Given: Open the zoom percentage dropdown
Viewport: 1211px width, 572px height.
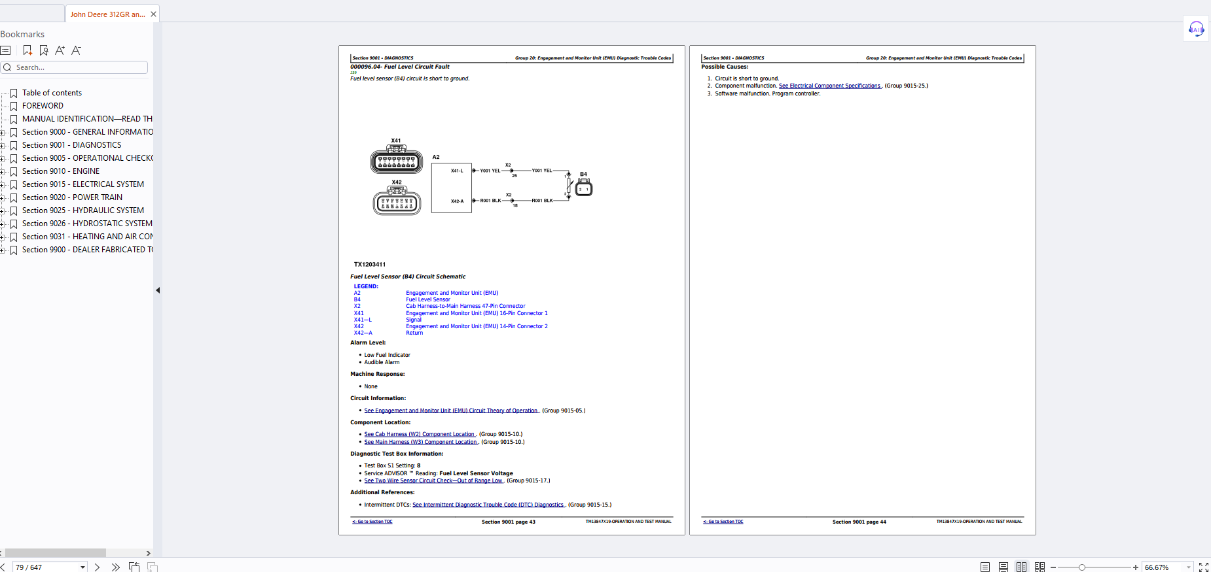Looking at the screenshot, I should [1189, 567].
